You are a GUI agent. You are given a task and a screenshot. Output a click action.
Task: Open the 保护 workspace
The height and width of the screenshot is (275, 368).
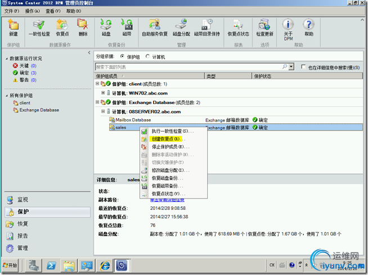click(47, 211)
